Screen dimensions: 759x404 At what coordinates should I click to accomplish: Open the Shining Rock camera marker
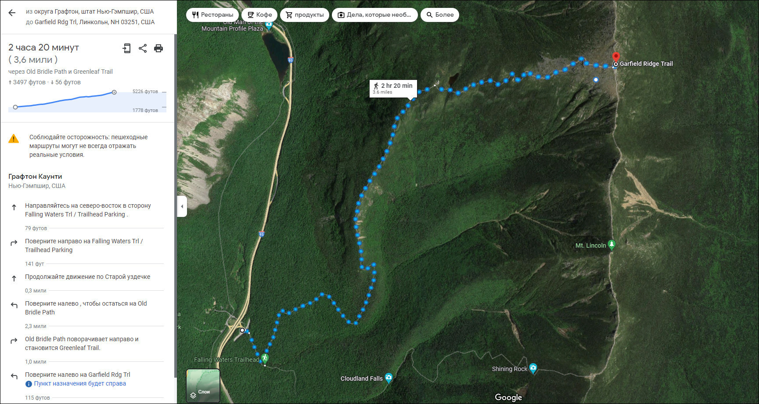click(533, 368)
